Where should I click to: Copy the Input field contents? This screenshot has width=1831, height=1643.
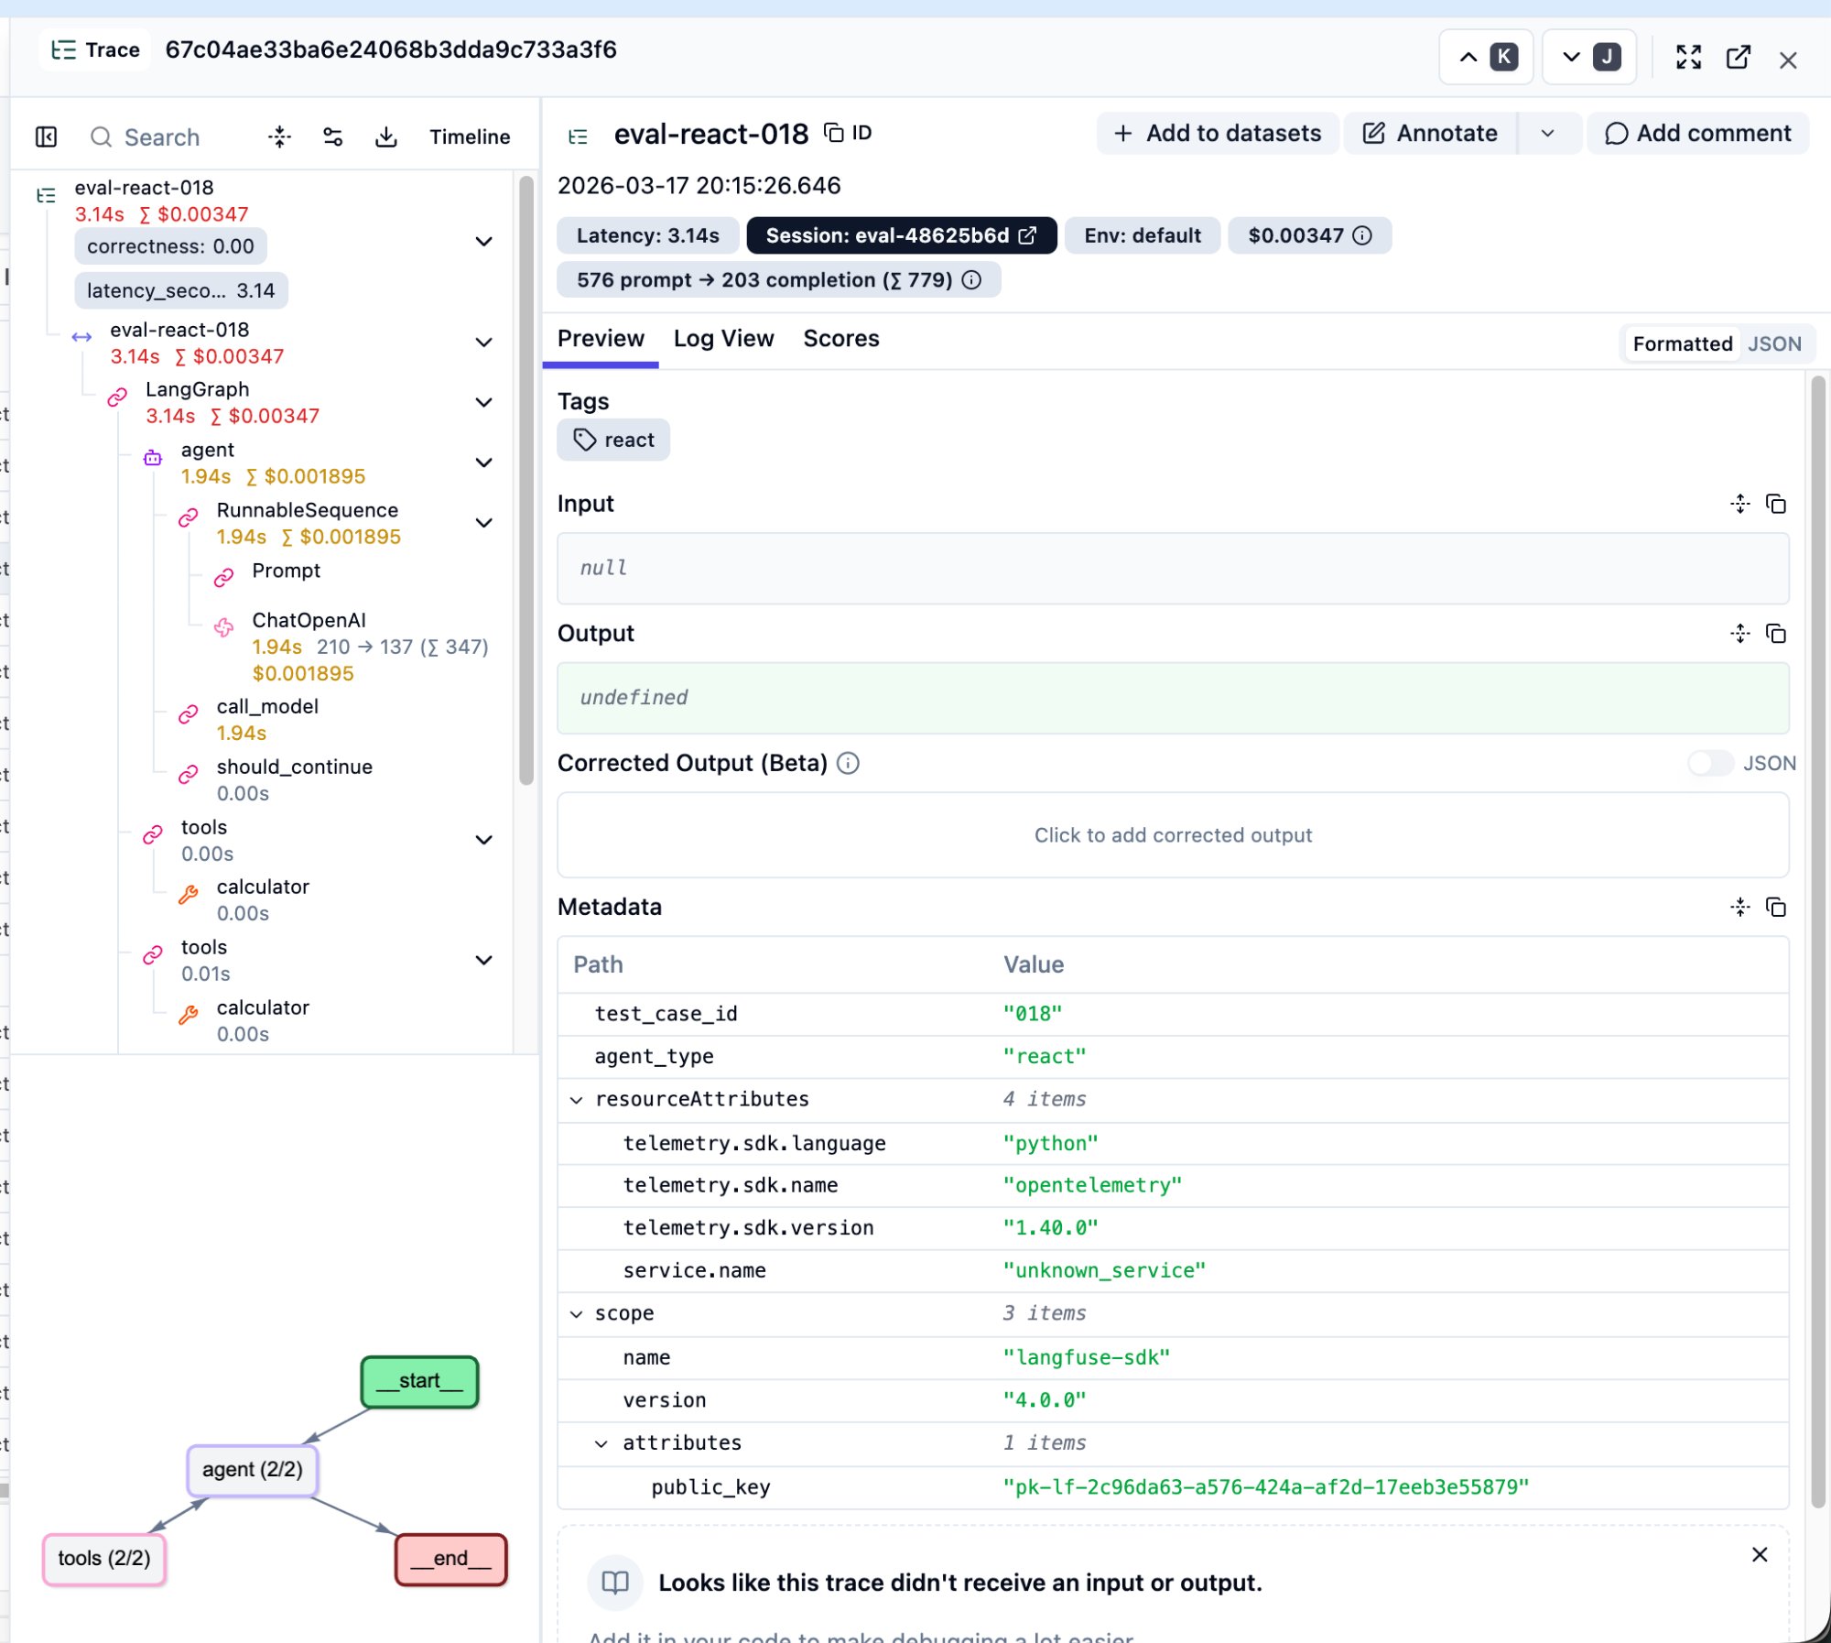click(x=1776, y=504)
